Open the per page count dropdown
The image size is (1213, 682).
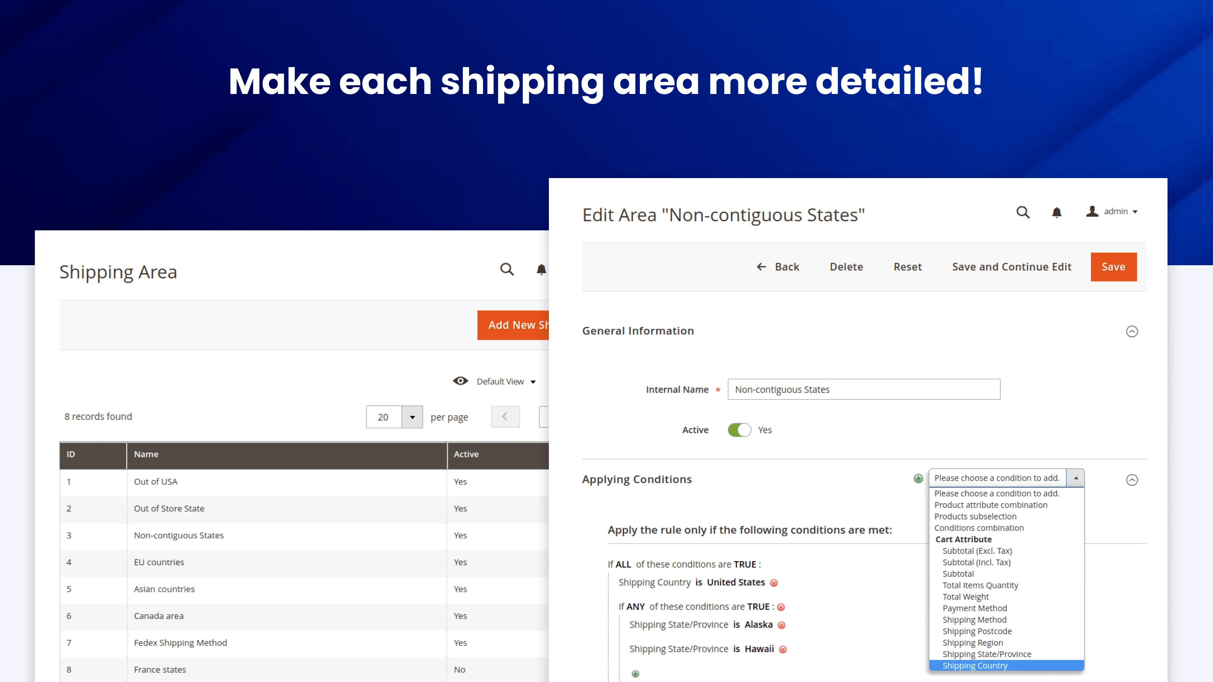412,417
